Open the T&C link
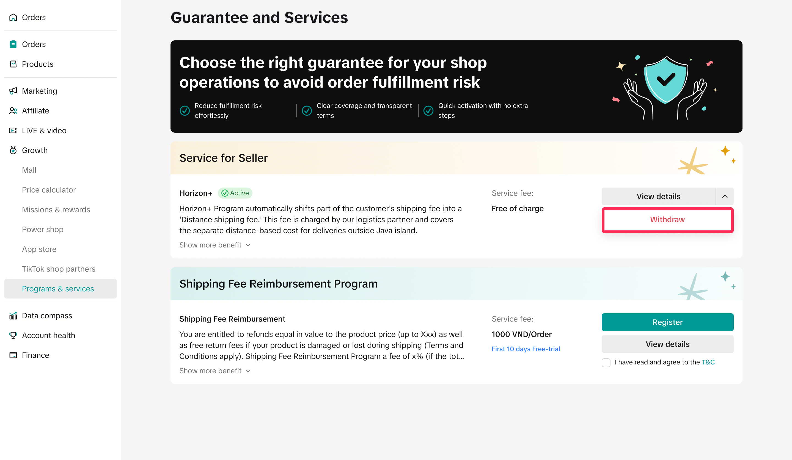Image resolution: width=792 pixels, height=460 pixels. [708, 363]
